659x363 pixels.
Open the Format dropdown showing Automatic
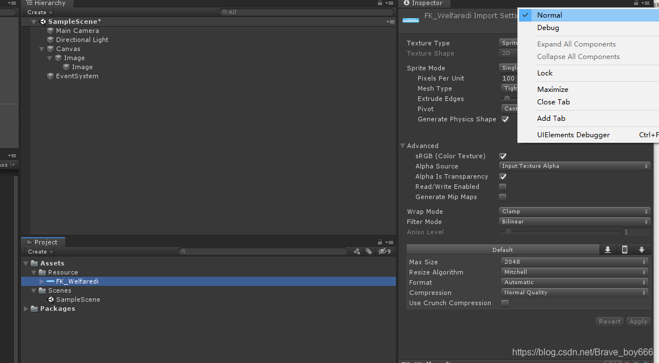tap(575, 282)
